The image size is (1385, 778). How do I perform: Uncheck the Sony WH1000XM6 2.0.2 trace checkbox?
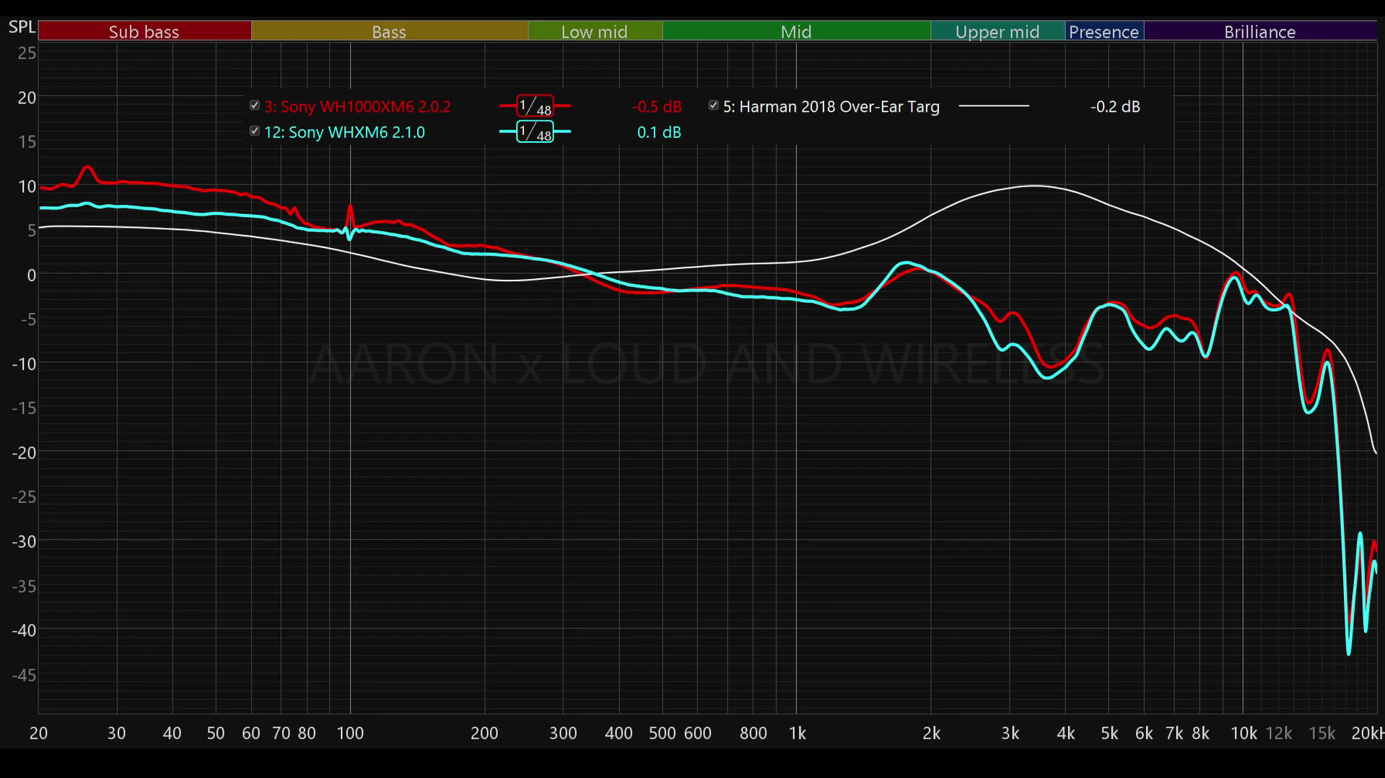pos(255,106)
